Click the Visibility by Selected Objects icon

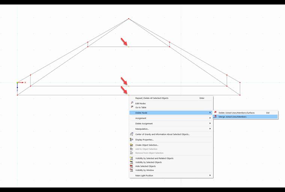(132, 162)
